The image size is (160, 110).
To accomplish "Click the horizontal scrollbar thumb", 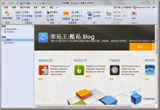I will point(84,106).
